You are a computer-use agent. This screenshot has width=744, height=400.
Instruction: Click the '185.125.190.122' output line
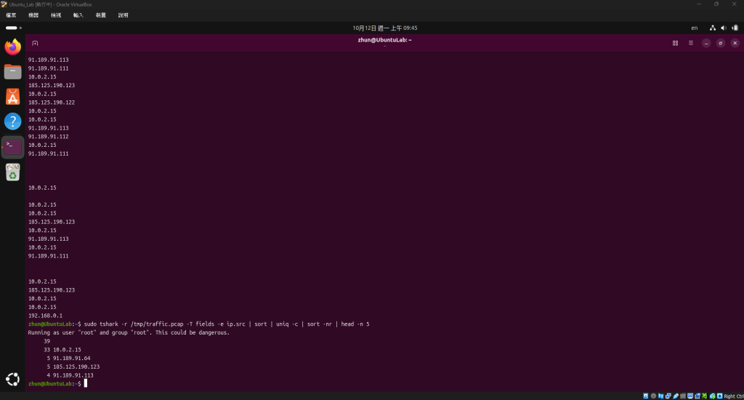pos(52,102)
